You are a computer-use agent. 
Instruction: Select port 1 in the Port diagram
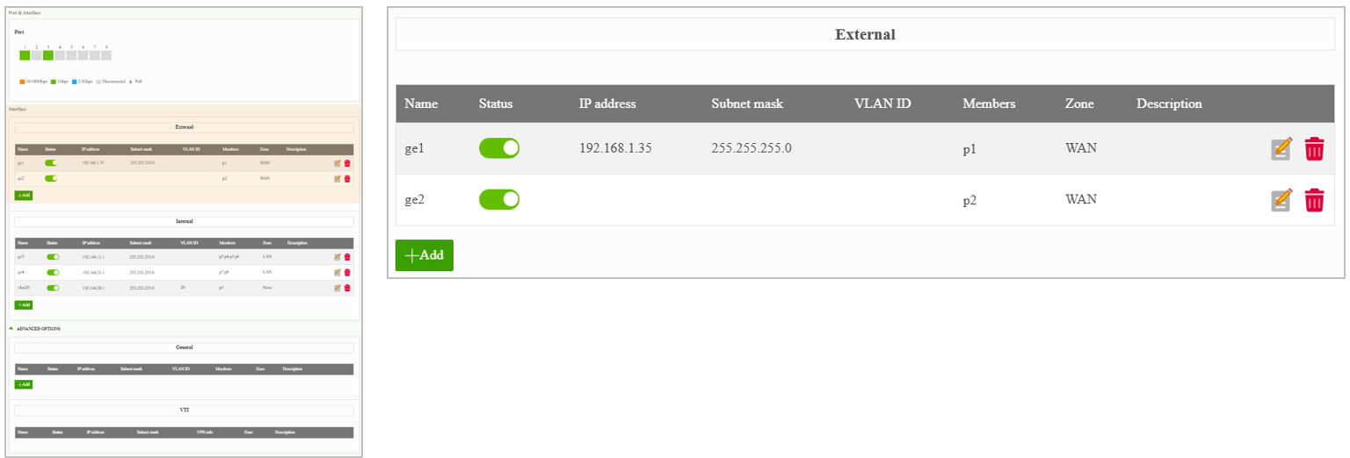pos(25,55)
